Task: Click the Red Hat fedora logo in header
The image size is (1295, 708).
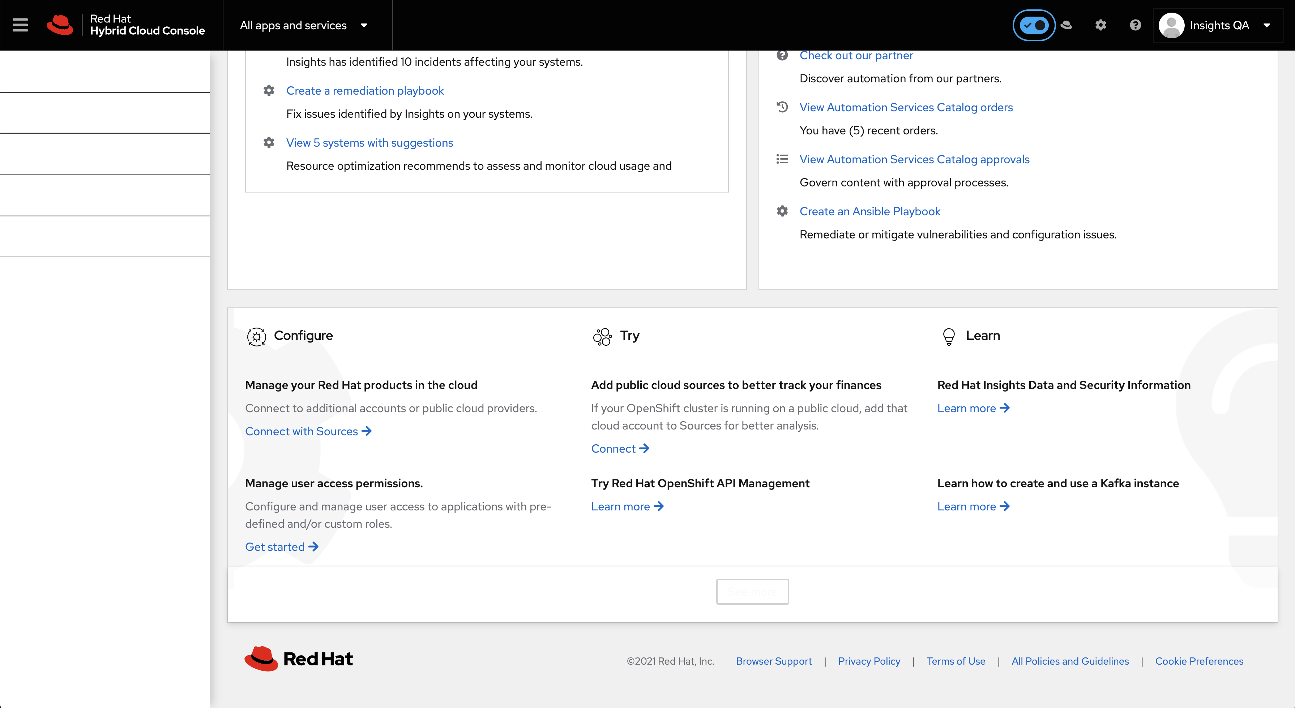Action: pos(60,25)
